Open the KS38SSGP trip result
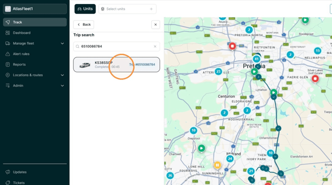Image resolution: width=332 pixels, height=185 pixels. point(116,64)
